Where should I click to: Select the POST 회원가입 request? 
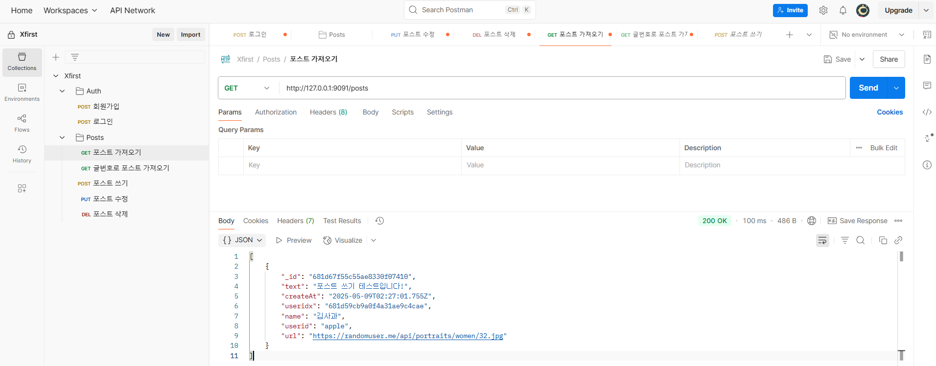[98, 106]
